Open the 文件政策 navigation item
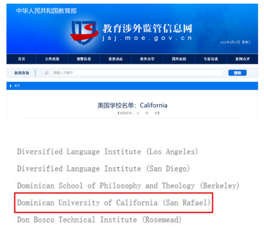 click(x=52, y=59)
